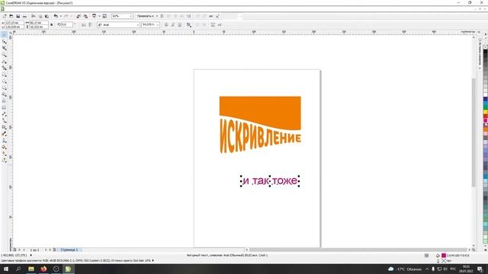The height and width of the screenshot is (274, 488).
Task: Save the document via toolbar icon
Action: [x=18, y=16]
